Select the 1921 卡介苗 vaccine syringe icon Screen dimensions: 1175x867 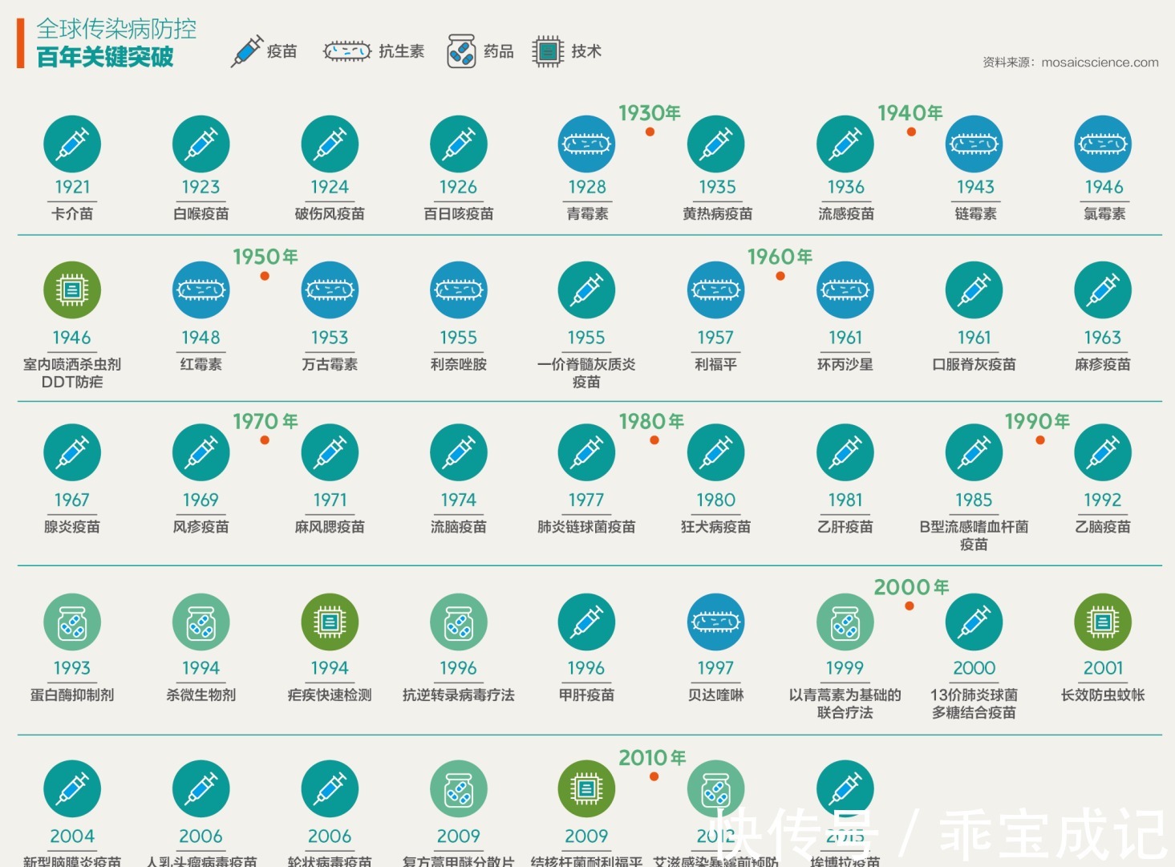point(71,144)
